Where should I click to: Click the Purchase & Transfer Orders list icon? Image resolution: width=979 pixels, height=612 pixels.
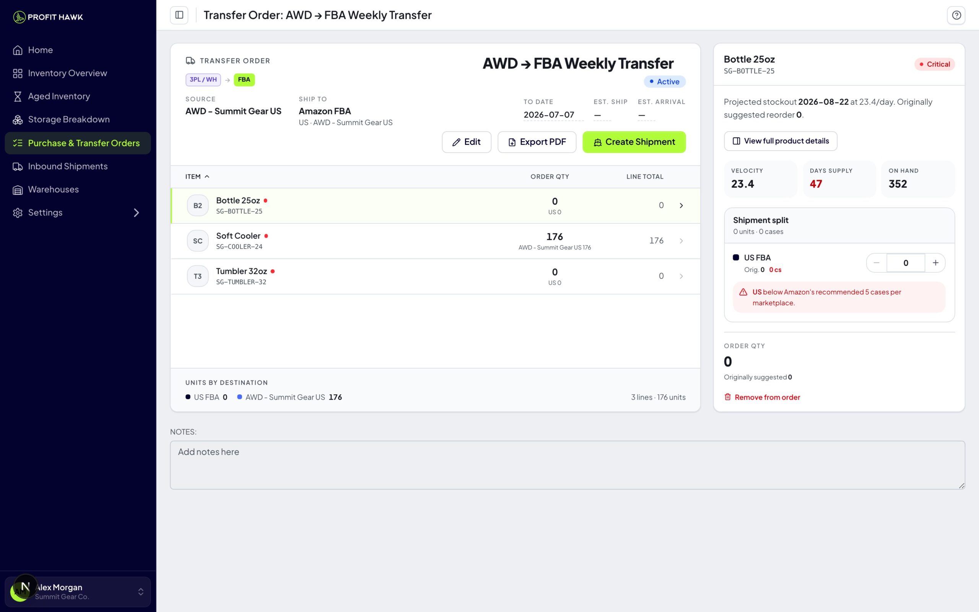(x=17, y=143)
